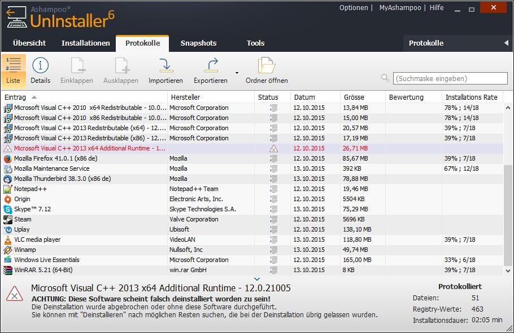Click the status icon in the Winamp row
Image resolution: width=514 pixels, height=333 pixels.
point(274,250)
